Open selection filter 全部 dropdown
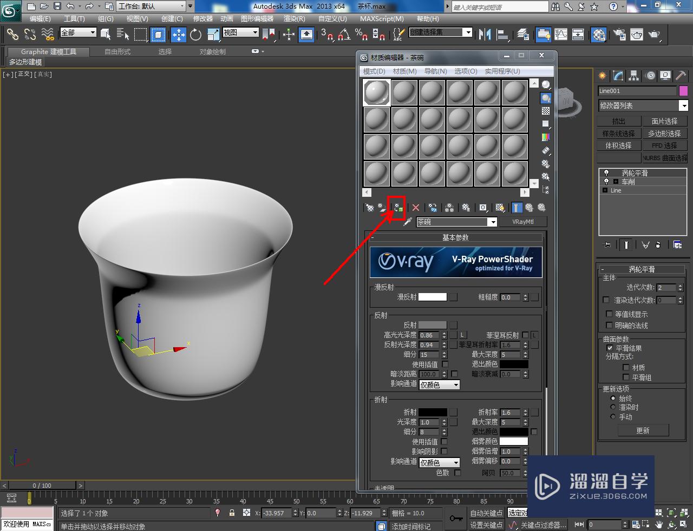Viewport: 693px width, 531px height. tap(78, 32)
